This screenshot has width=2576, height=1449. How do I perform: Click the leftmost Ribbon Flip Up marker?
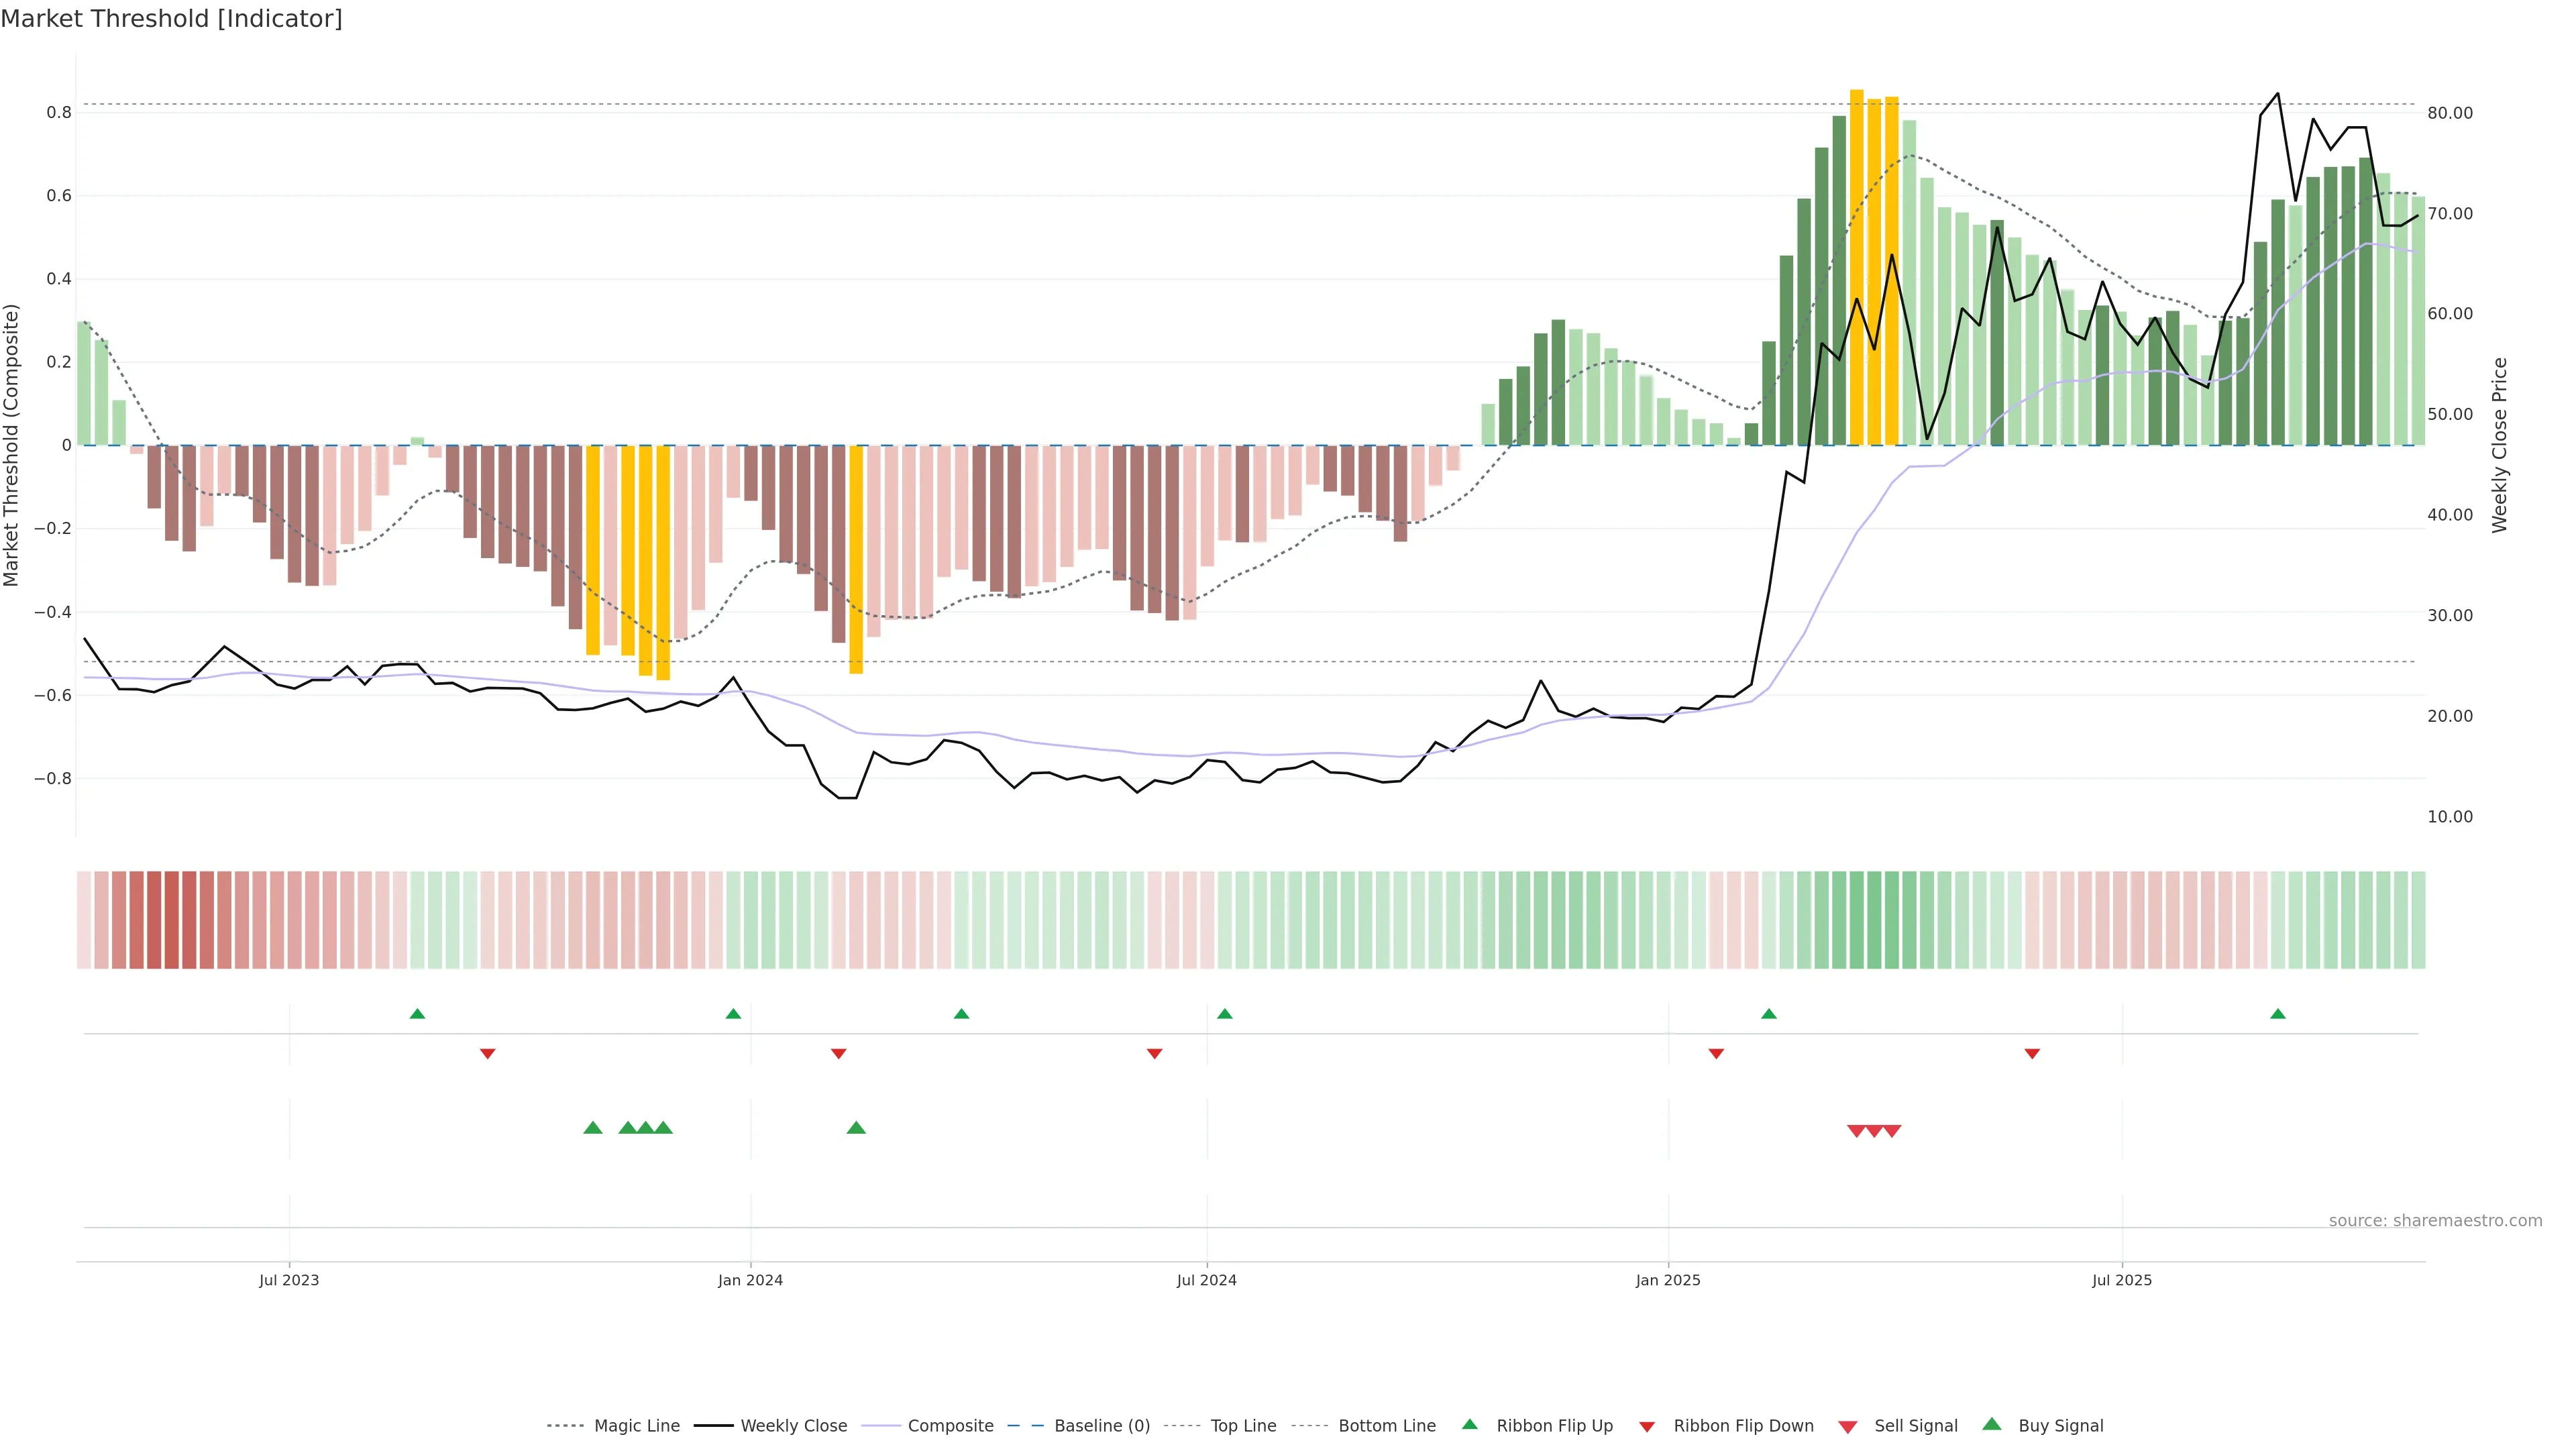pos(418,1014)
